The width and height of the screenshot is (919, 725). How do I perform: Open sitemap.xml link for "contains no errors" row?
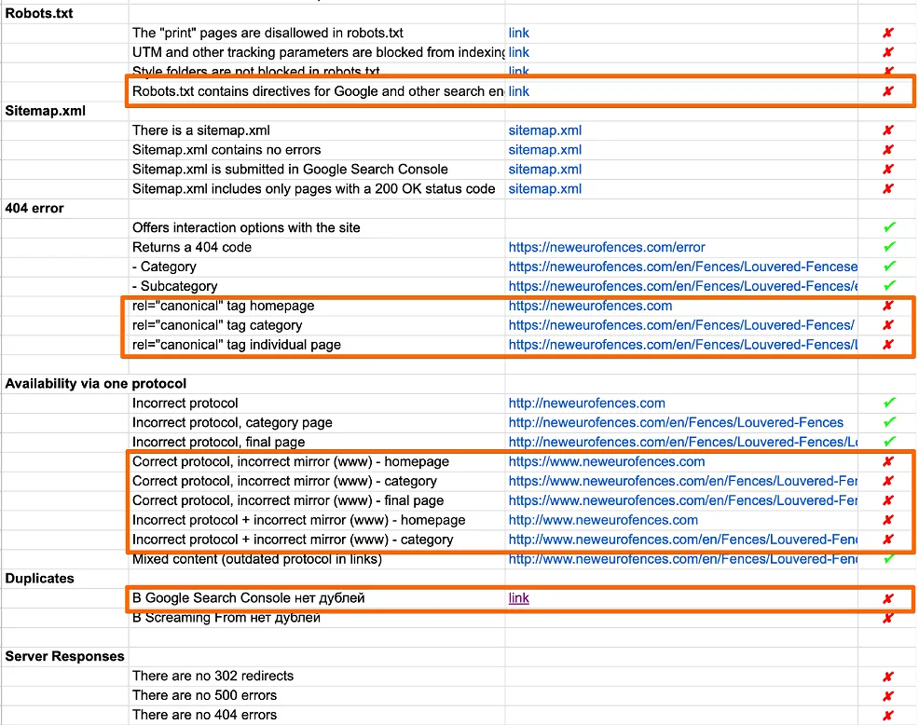pos(544,150)
